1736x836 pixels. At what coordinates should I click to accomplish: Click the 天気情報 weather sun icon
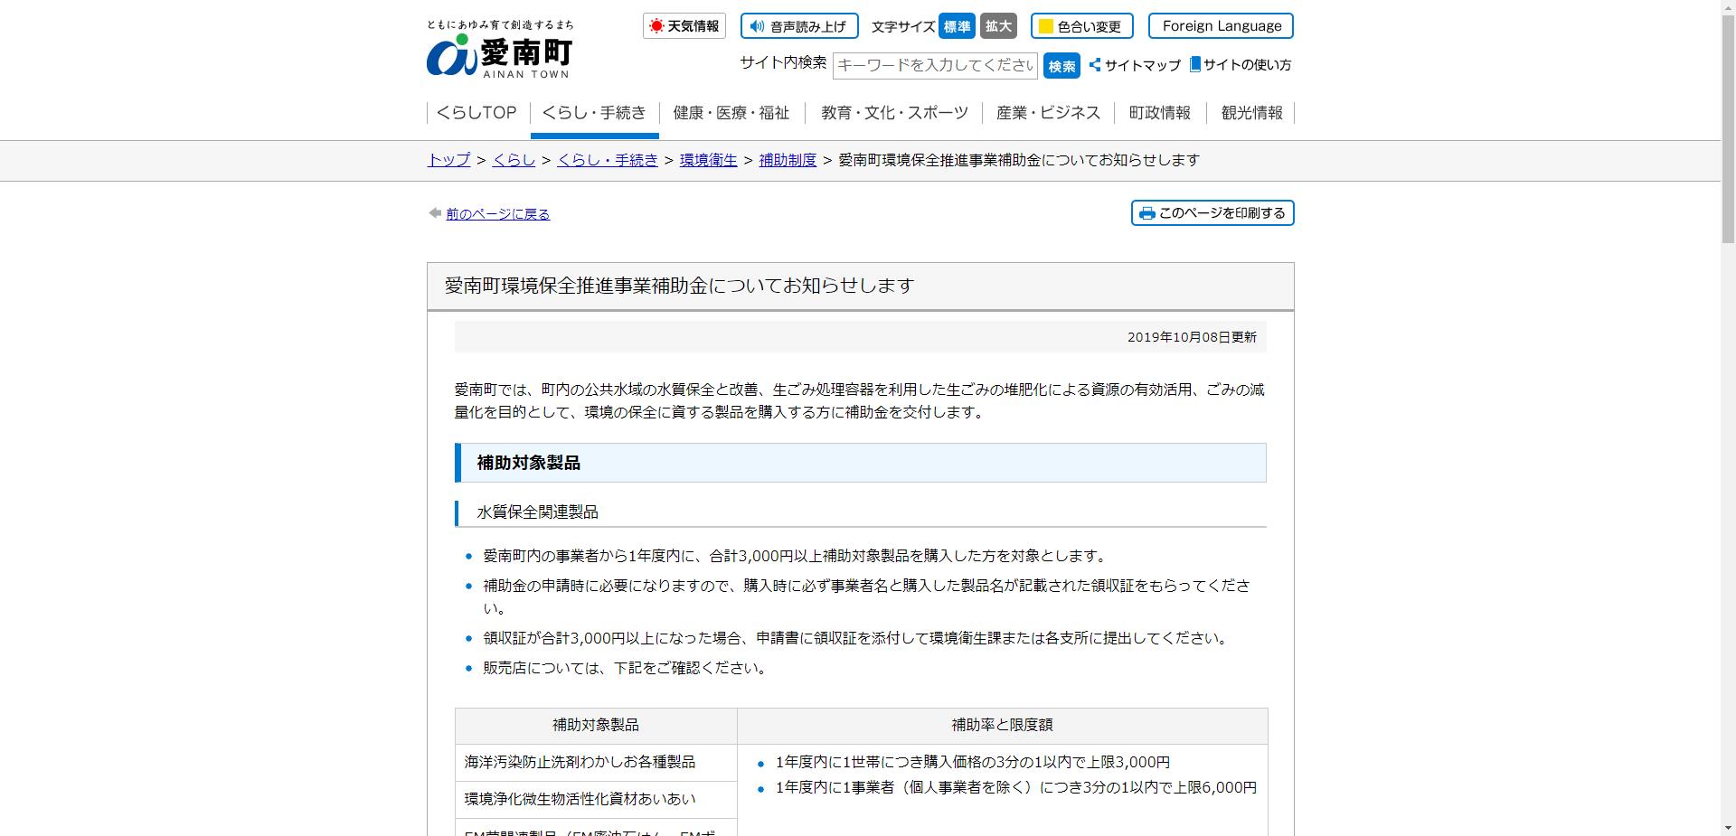point(658,26)
